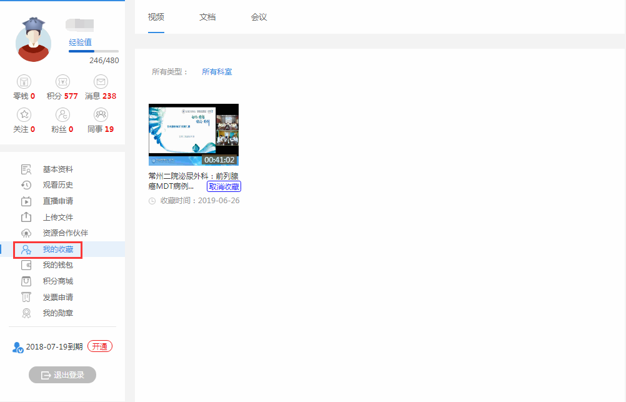Switch to the 文档 tab
Image resolution: width=626 pixels, height=402 pixels.
(x=207, y=17)
